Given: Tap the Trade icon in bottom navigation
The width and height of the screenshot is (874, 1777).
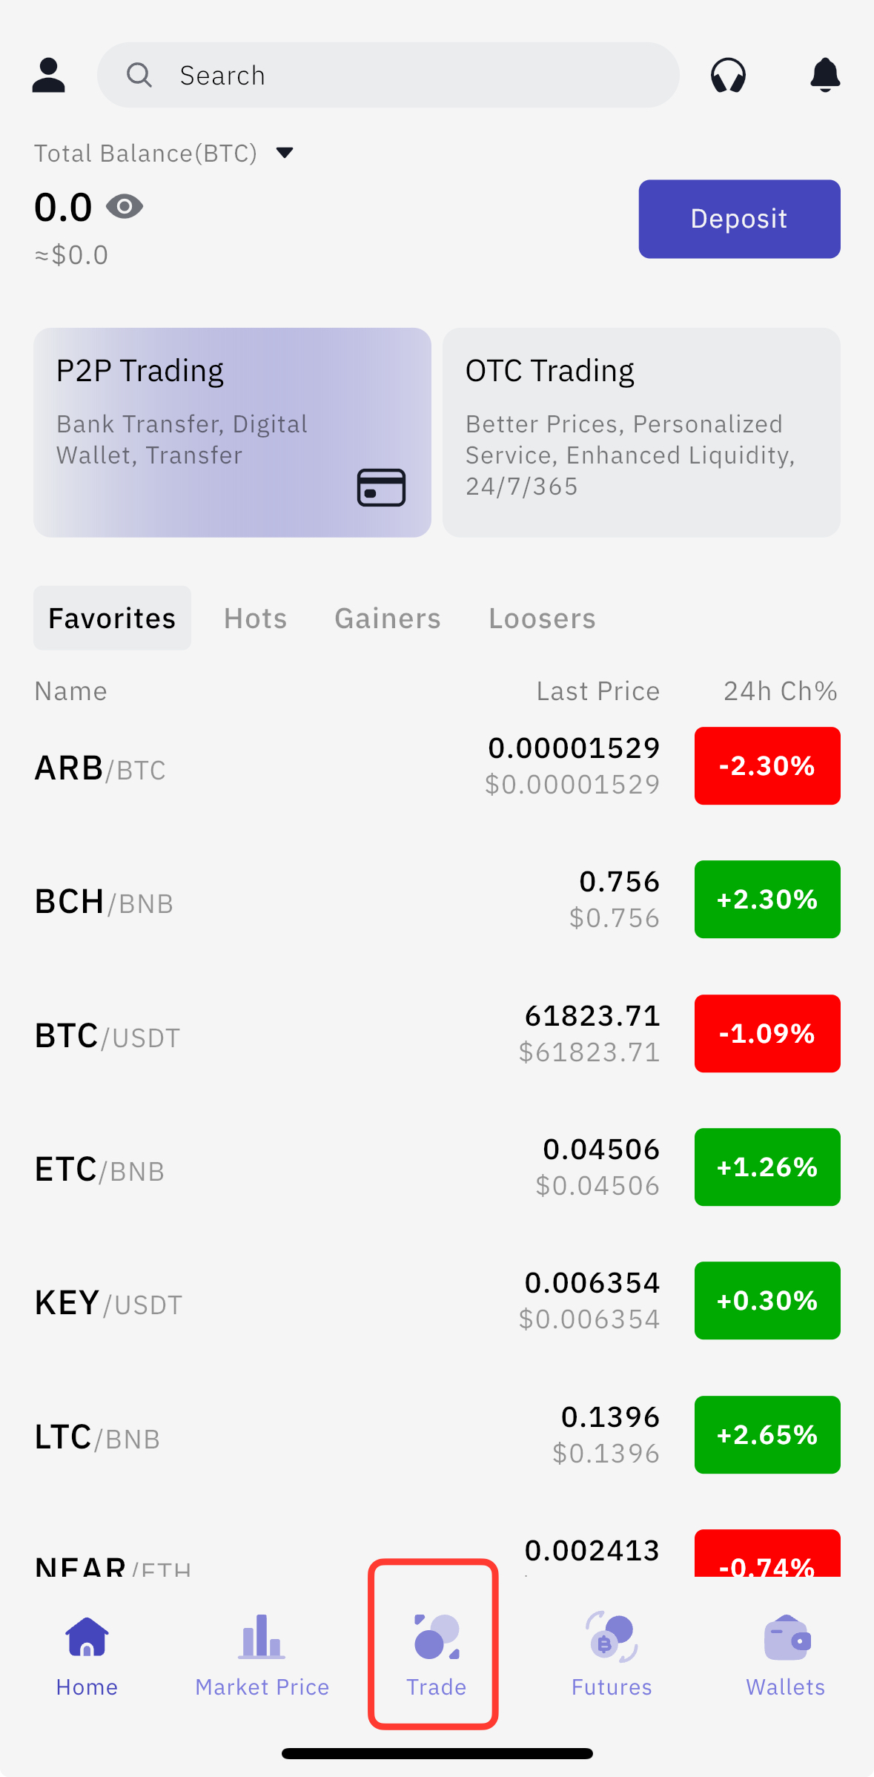Looking at the screenshot, I should click(437, 1637).
